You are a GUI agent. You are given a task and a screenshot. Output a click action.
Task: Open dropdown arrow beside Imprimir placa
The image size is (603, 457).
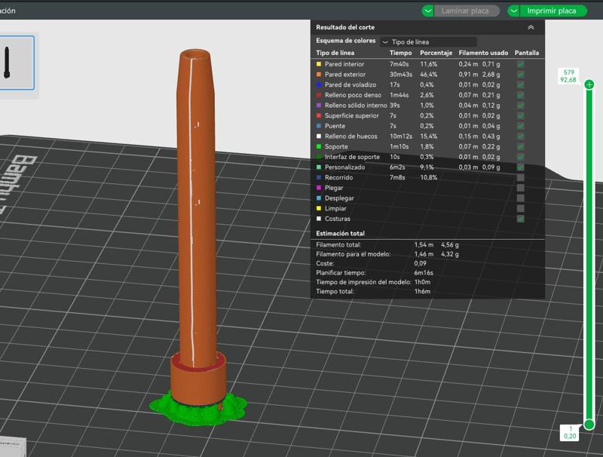click(x=514, y=11)
